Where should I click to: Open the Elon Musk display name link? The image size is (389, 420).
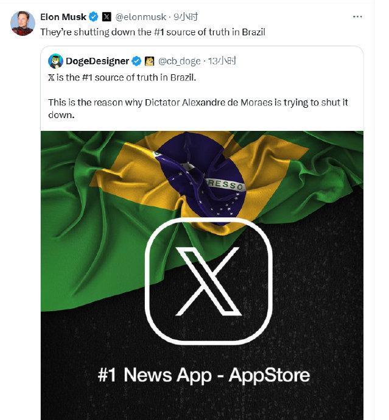(63, 17)
